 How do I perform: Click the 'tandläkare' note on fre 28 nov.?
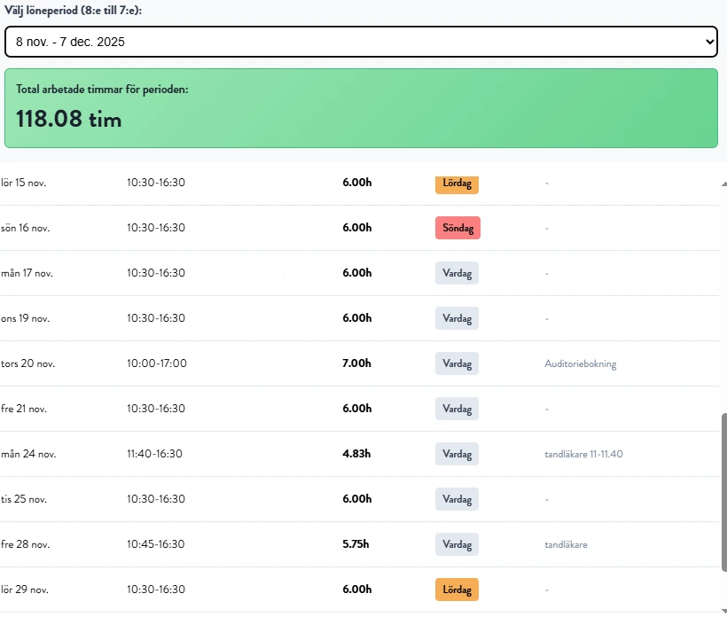click(x=566, y=544)
